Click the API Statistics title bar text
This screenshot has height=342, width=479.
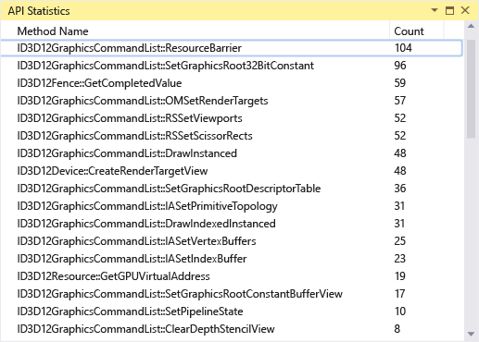pos(39,11)
